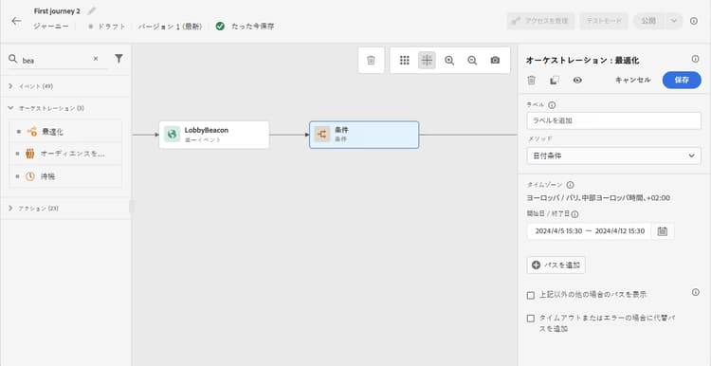
Task: Click the date range field 2024/4/5
Action: (589, 230)
